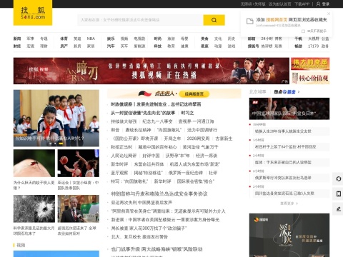Open the 体育 navigation channel
Screen dimensions: 343x257
64,39
